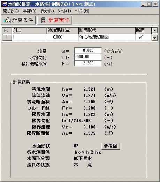Click the cross-section shape icon in row 1
This screenshot has width=160, height=182.
click(x=140, y=37)
